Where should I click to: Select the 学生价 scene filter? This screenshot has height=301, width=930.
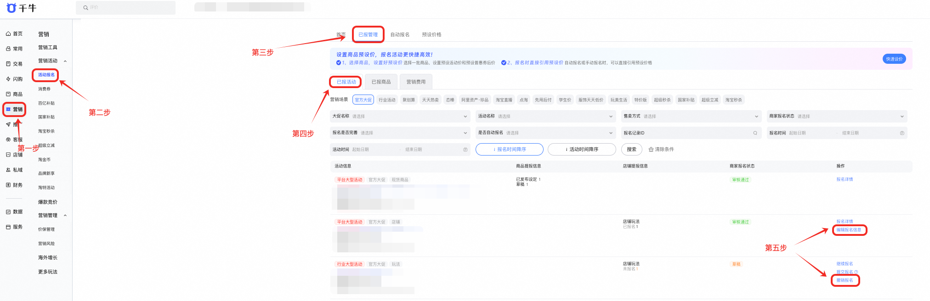pos(565,100)
